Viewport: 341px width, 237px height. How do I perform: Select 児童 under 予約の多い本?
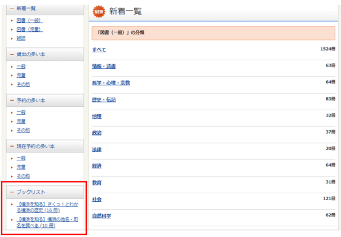pos(21,122)
